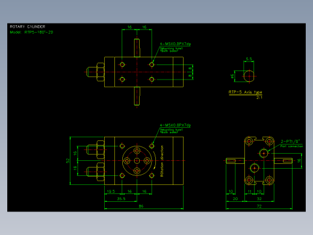
Task: Click the ø6 diameter dimension
Action: 232,76
